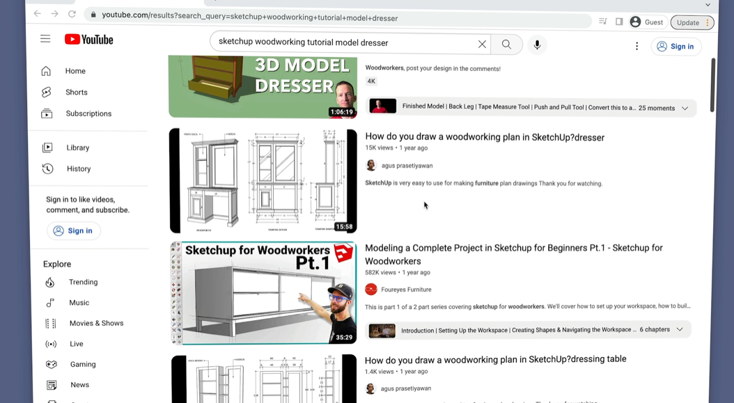The image size is (734, 403).
Task: Visit Foureyes Furniture channel name
Action: coord(406,290)
